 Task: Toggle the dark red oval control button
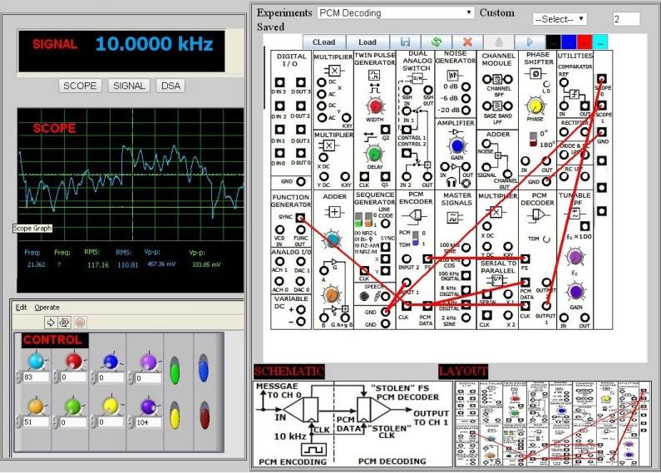point(205,416)
